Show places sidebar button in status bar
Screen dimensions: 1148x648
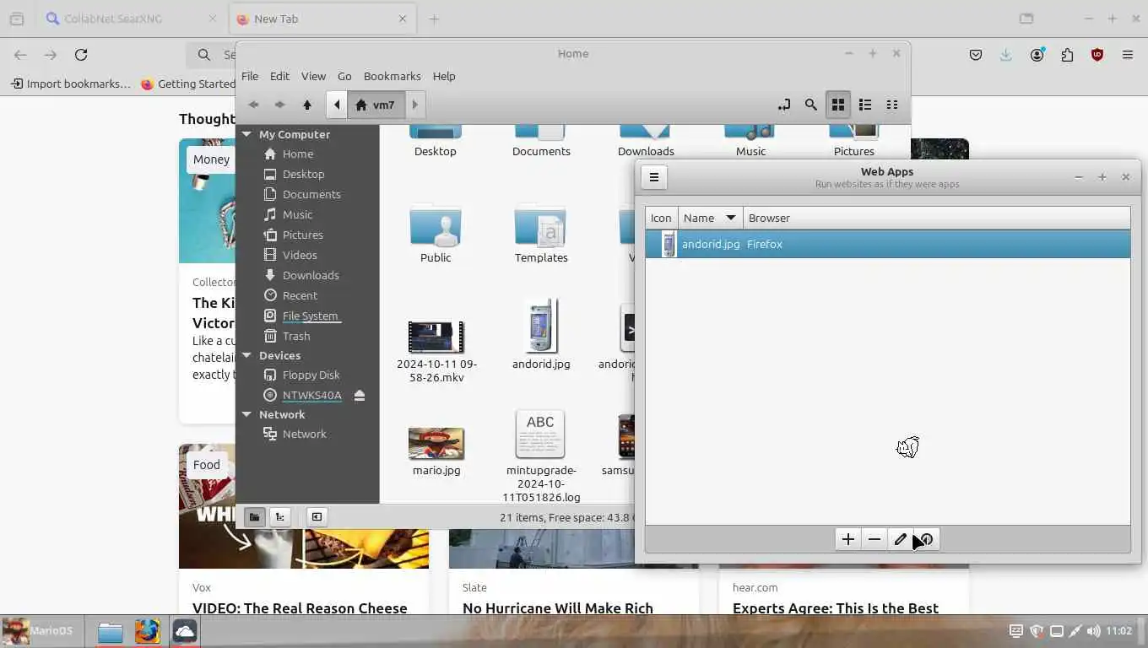255,517
